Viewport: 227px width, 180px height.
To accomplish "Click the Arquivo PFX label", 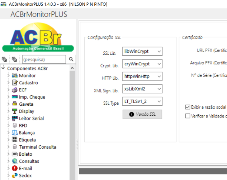I will 208,63.
